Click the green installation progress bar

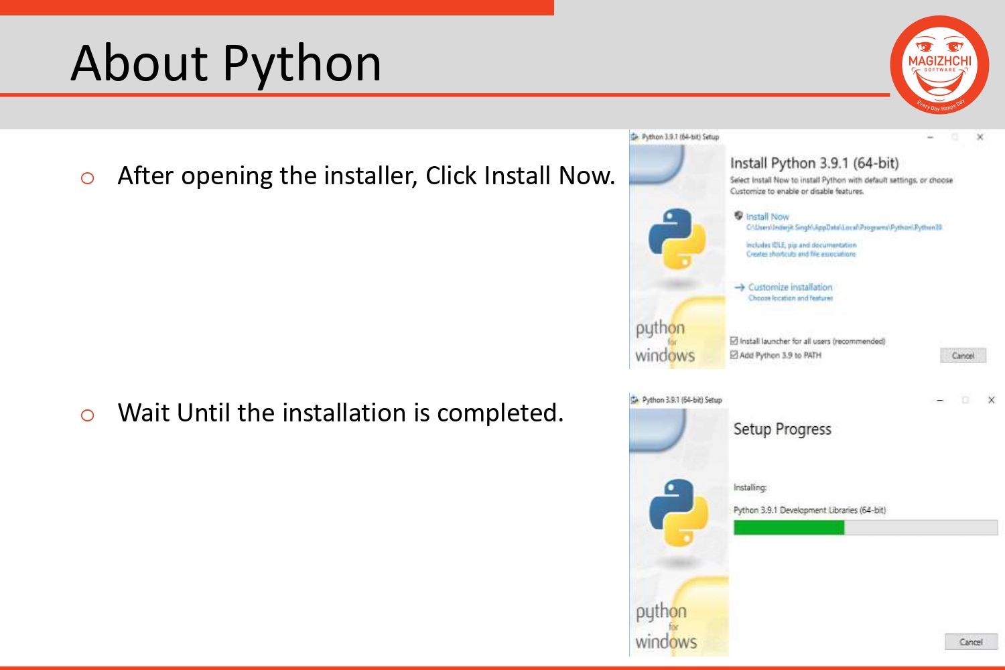click(866, 527)
